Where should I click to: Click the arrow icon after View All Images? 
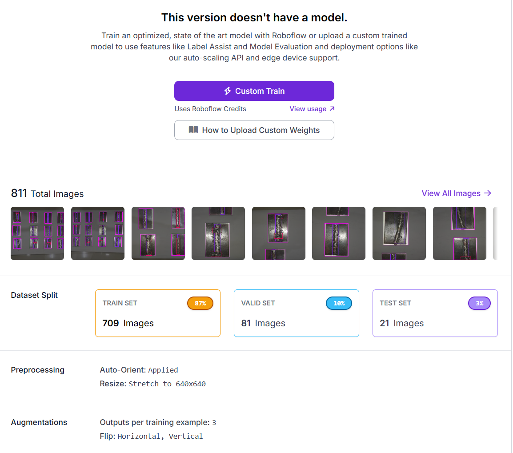[488, 193]
